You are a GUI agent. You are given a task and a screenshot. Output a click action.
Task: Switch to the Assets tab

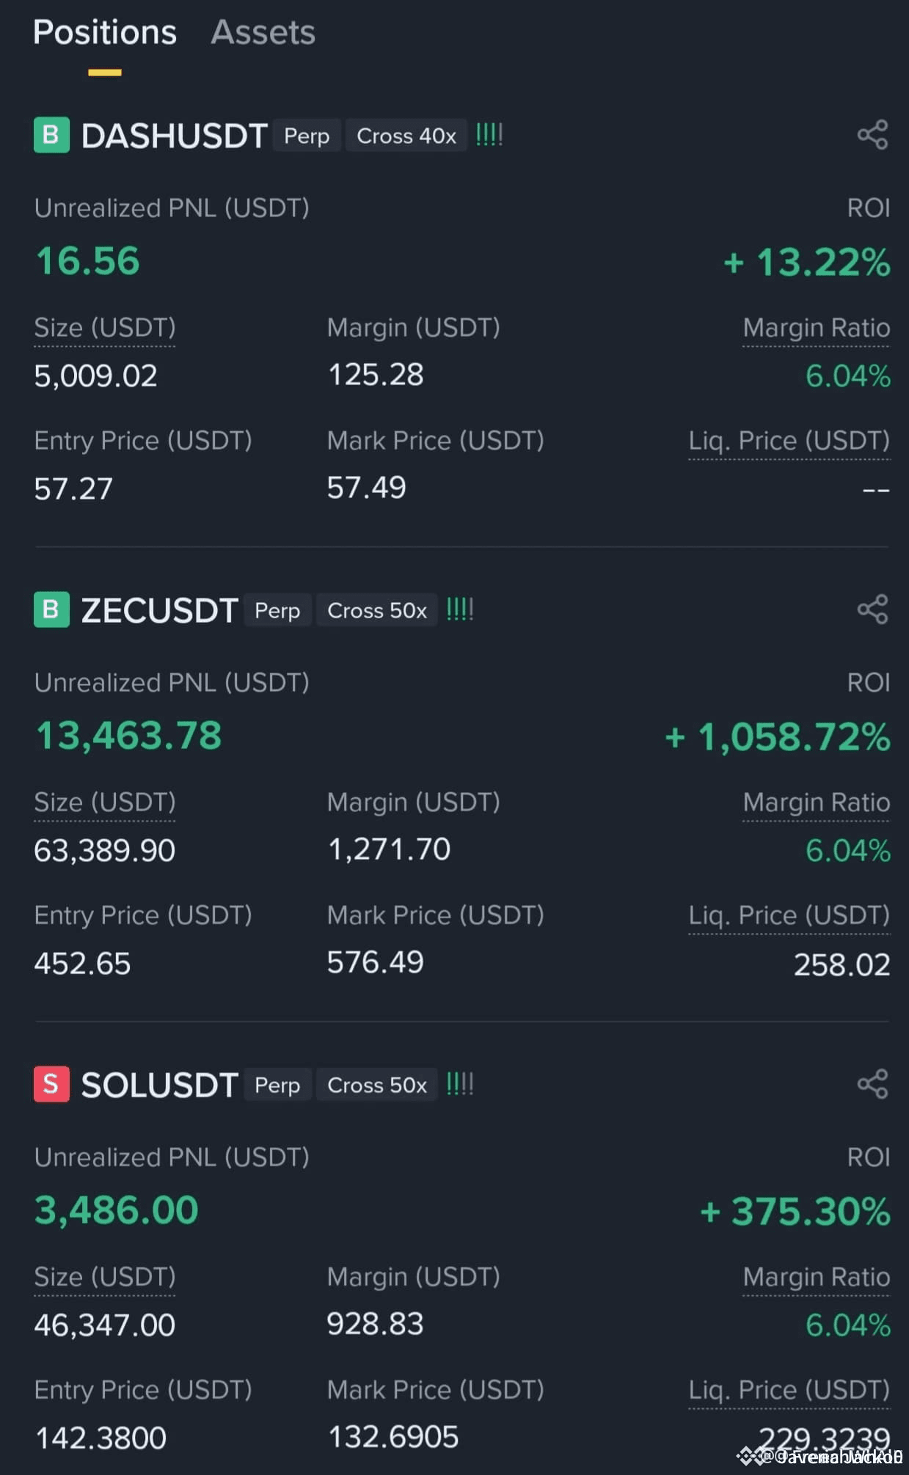tap(263, 32)
